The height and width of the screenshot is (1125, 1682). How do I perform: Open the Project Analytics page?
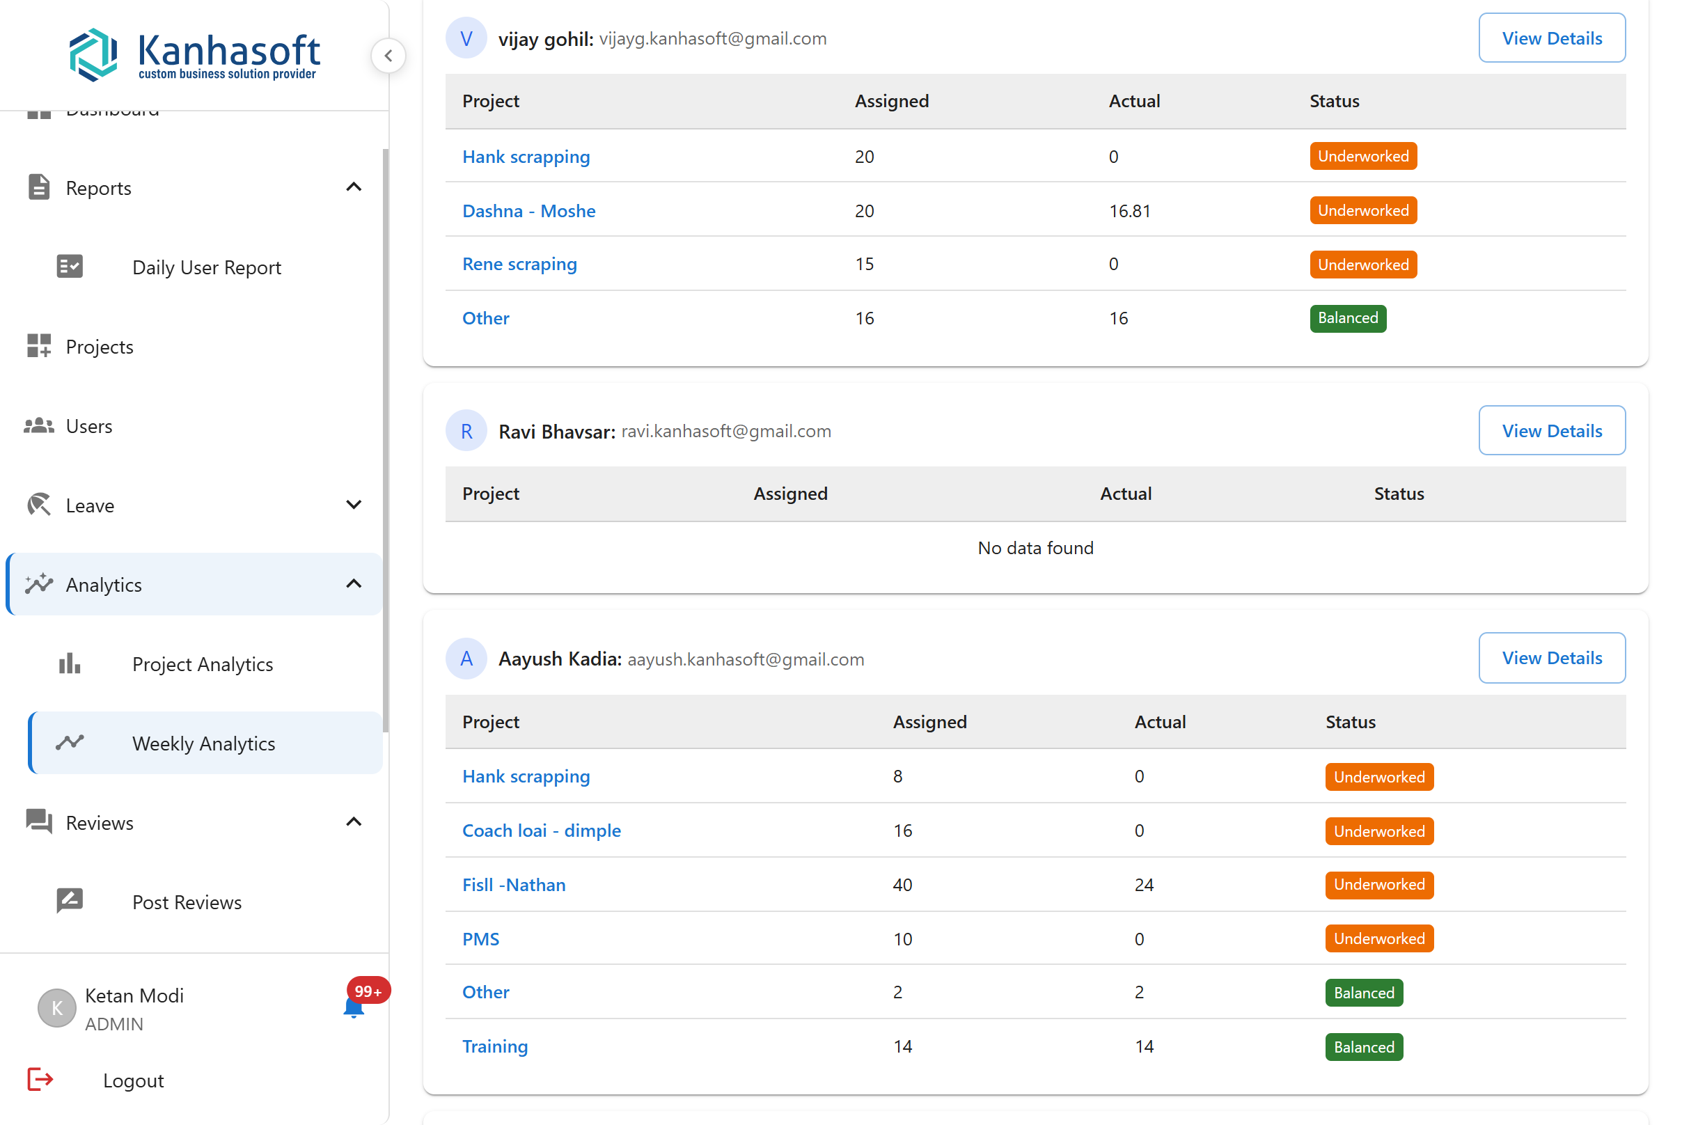205,663
